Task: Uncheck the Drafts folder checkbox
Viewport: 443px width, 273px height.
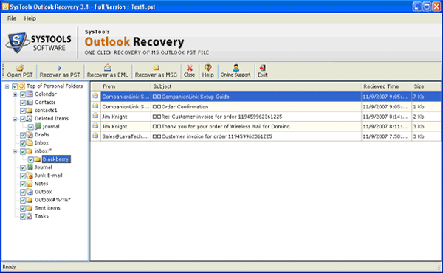Action: [x=23, y=135]
